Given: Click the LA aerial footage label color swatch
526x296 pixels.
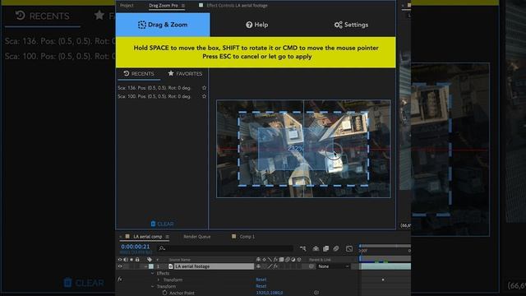Looking at the screenshot, I should click(x=151, y=266).
